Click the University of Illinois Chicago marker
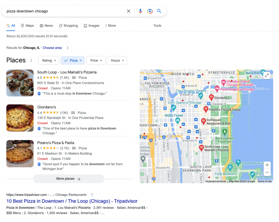The width and height of the screenshot is (279, 222). (143, 159)
